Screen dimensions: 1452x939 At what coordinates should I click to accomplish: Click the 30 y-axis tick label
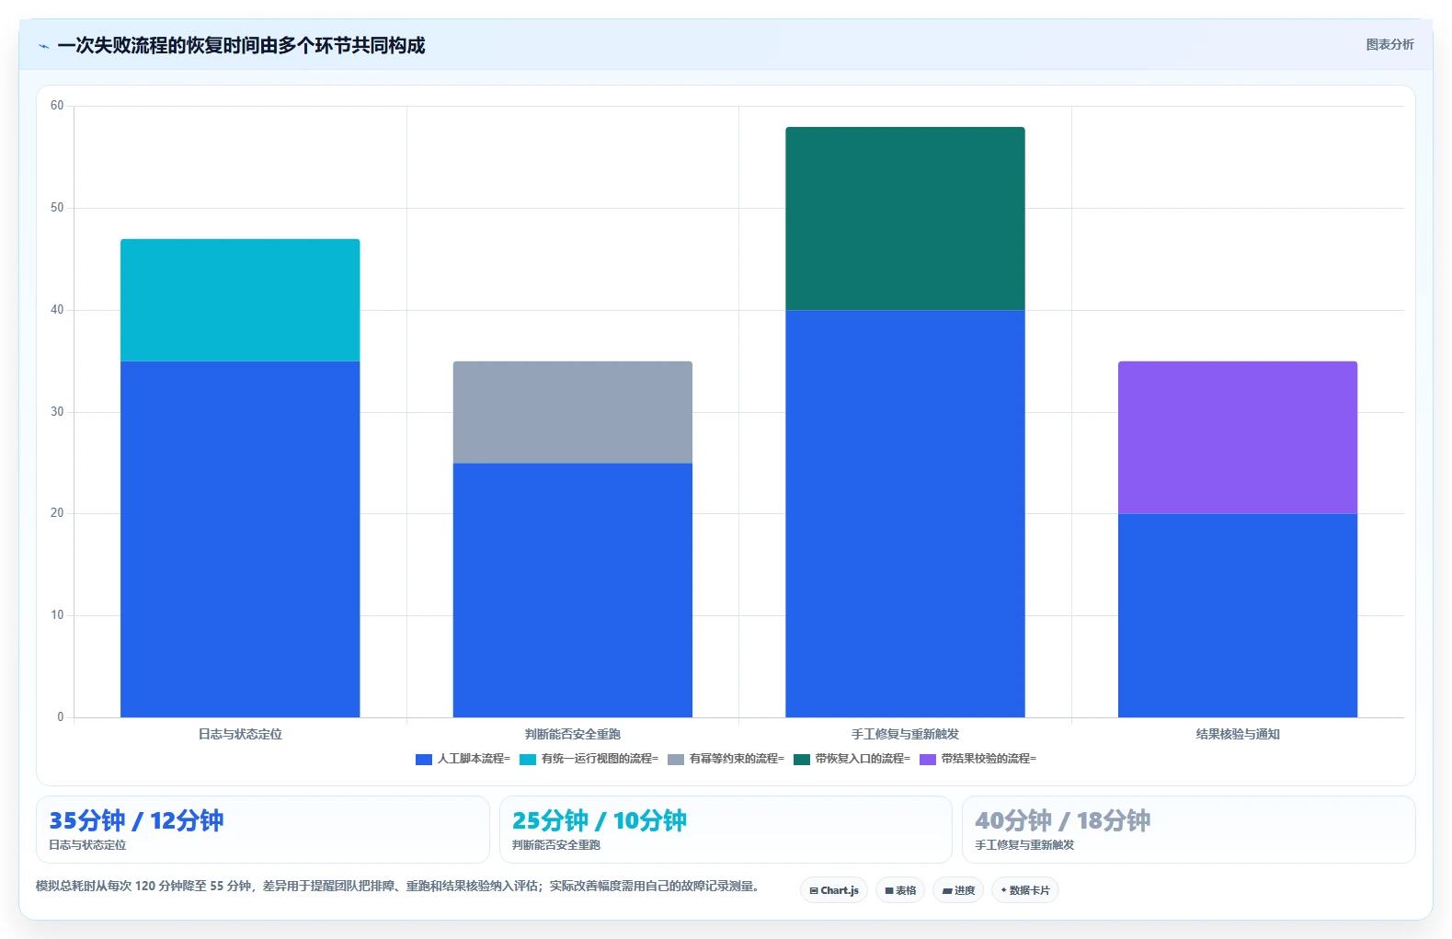tap(57, 412)
